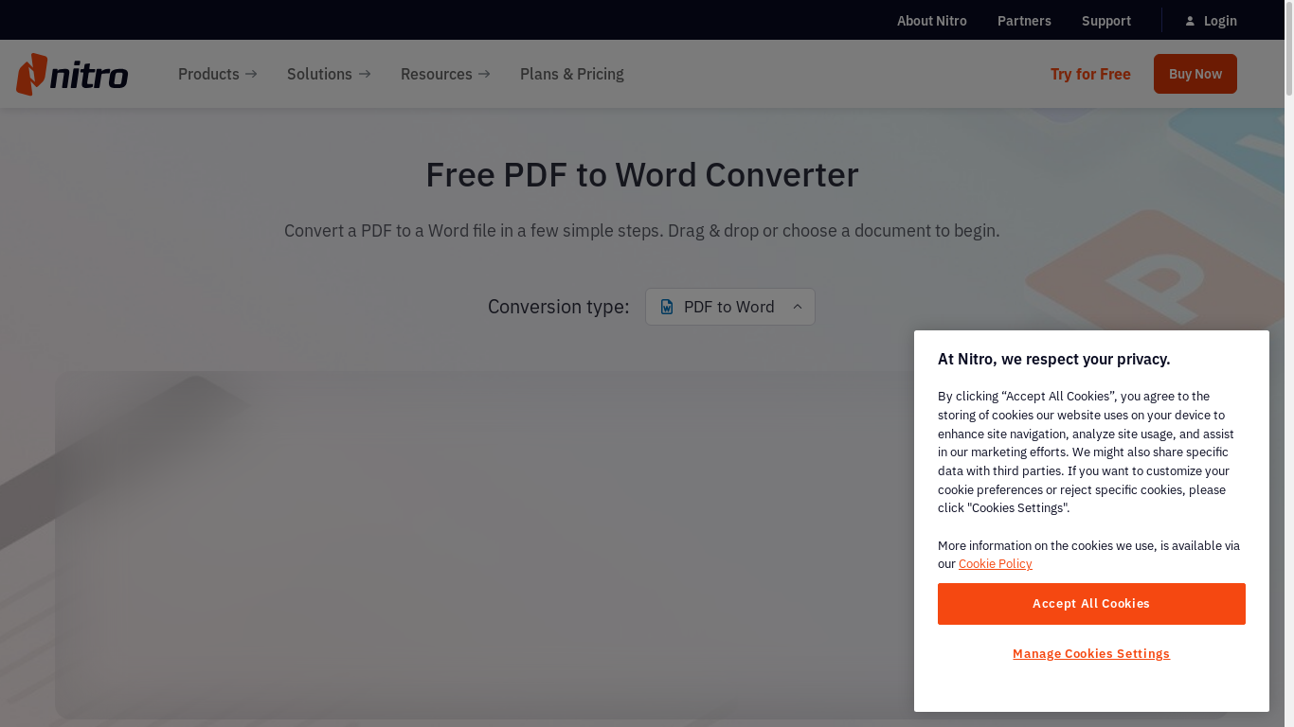
Task: Click the 'At Nitro, we respect your privacy.' heading
Action: coord(1054,359)
